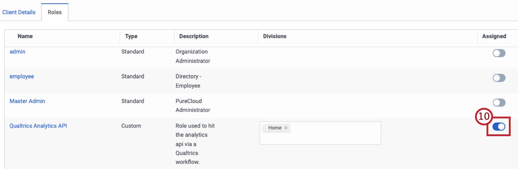Select the Home division tag label
The image size is (518, 169).
275,128
